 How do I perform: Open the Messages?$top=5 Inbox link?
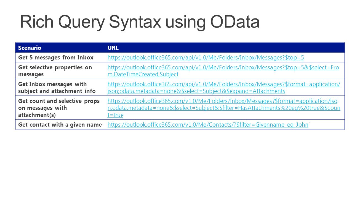(206, 58)
